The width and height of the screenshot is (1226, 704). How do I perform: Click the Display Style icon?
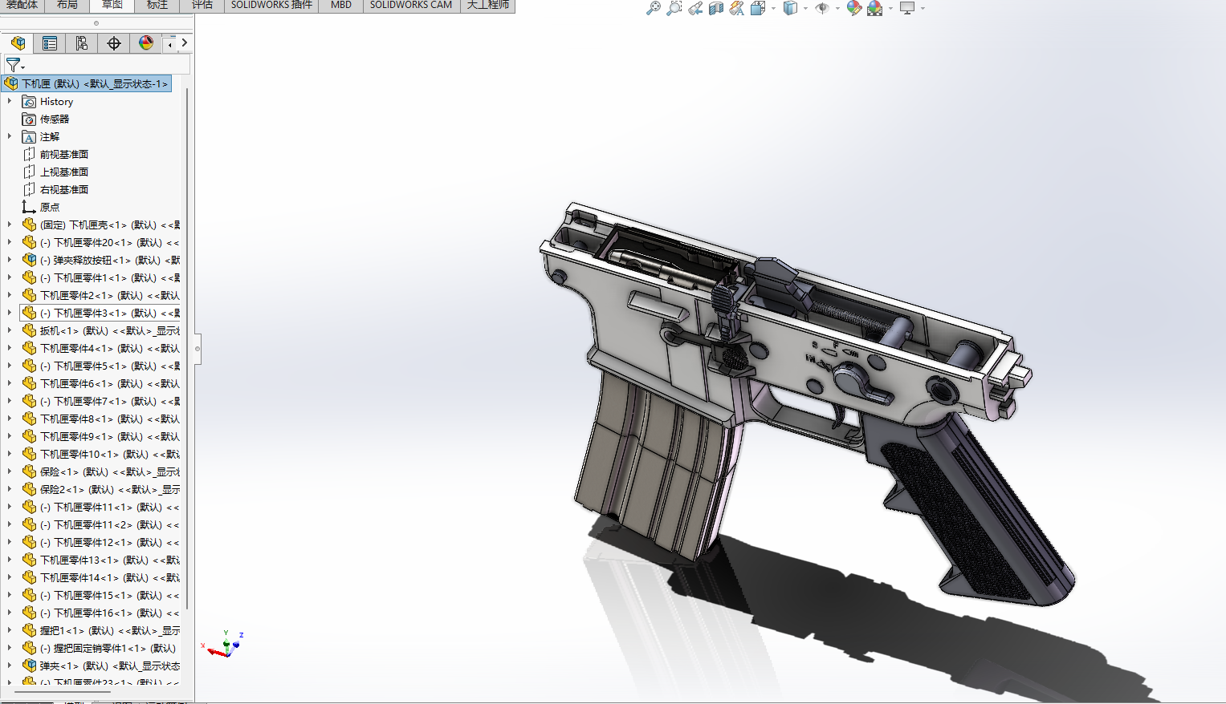[791, 8]
